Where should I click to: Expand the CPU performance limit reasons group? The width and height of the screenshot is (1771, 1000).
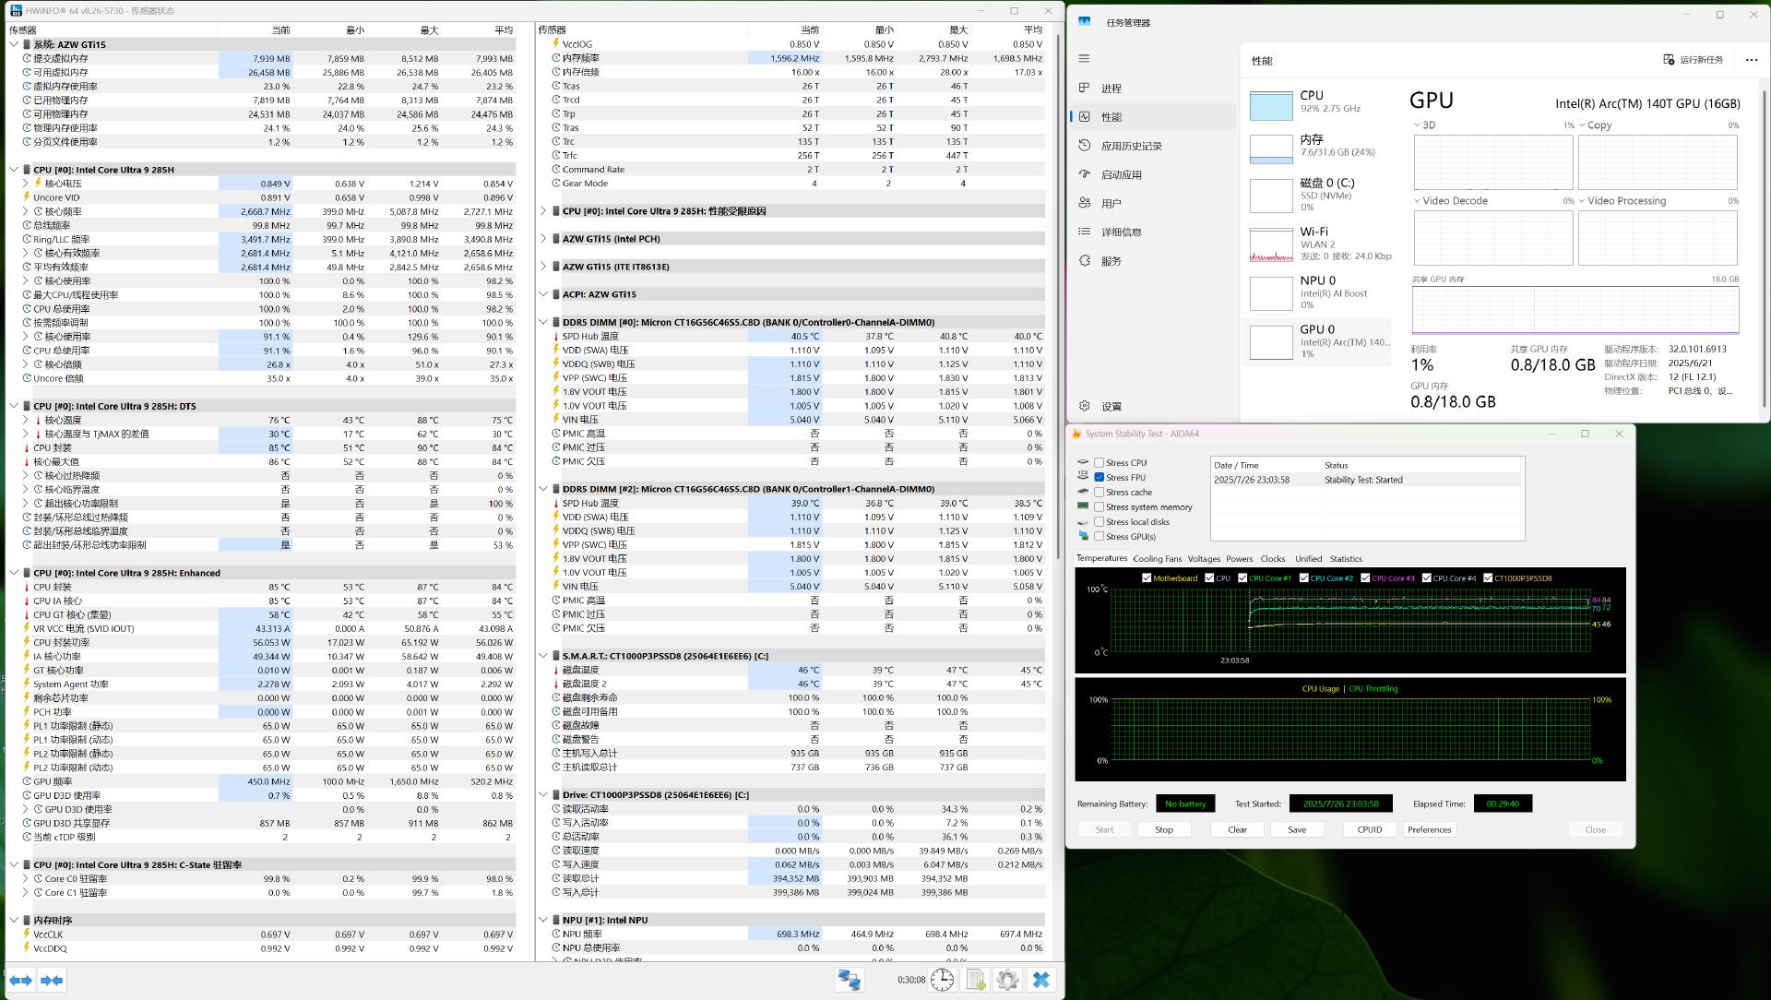[x=543, y=211]
